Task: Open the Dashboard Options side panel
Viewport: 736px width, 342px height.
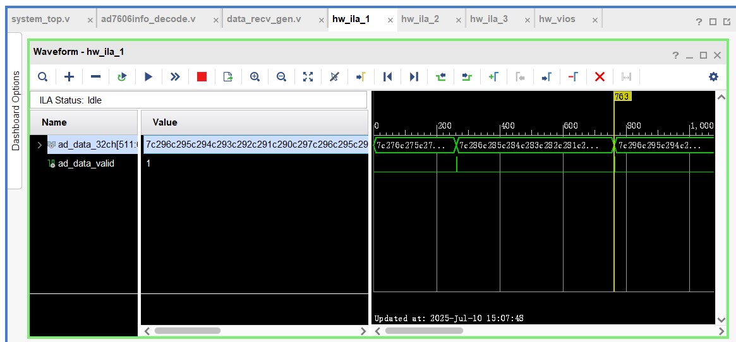Action: (x=16, y=110)
